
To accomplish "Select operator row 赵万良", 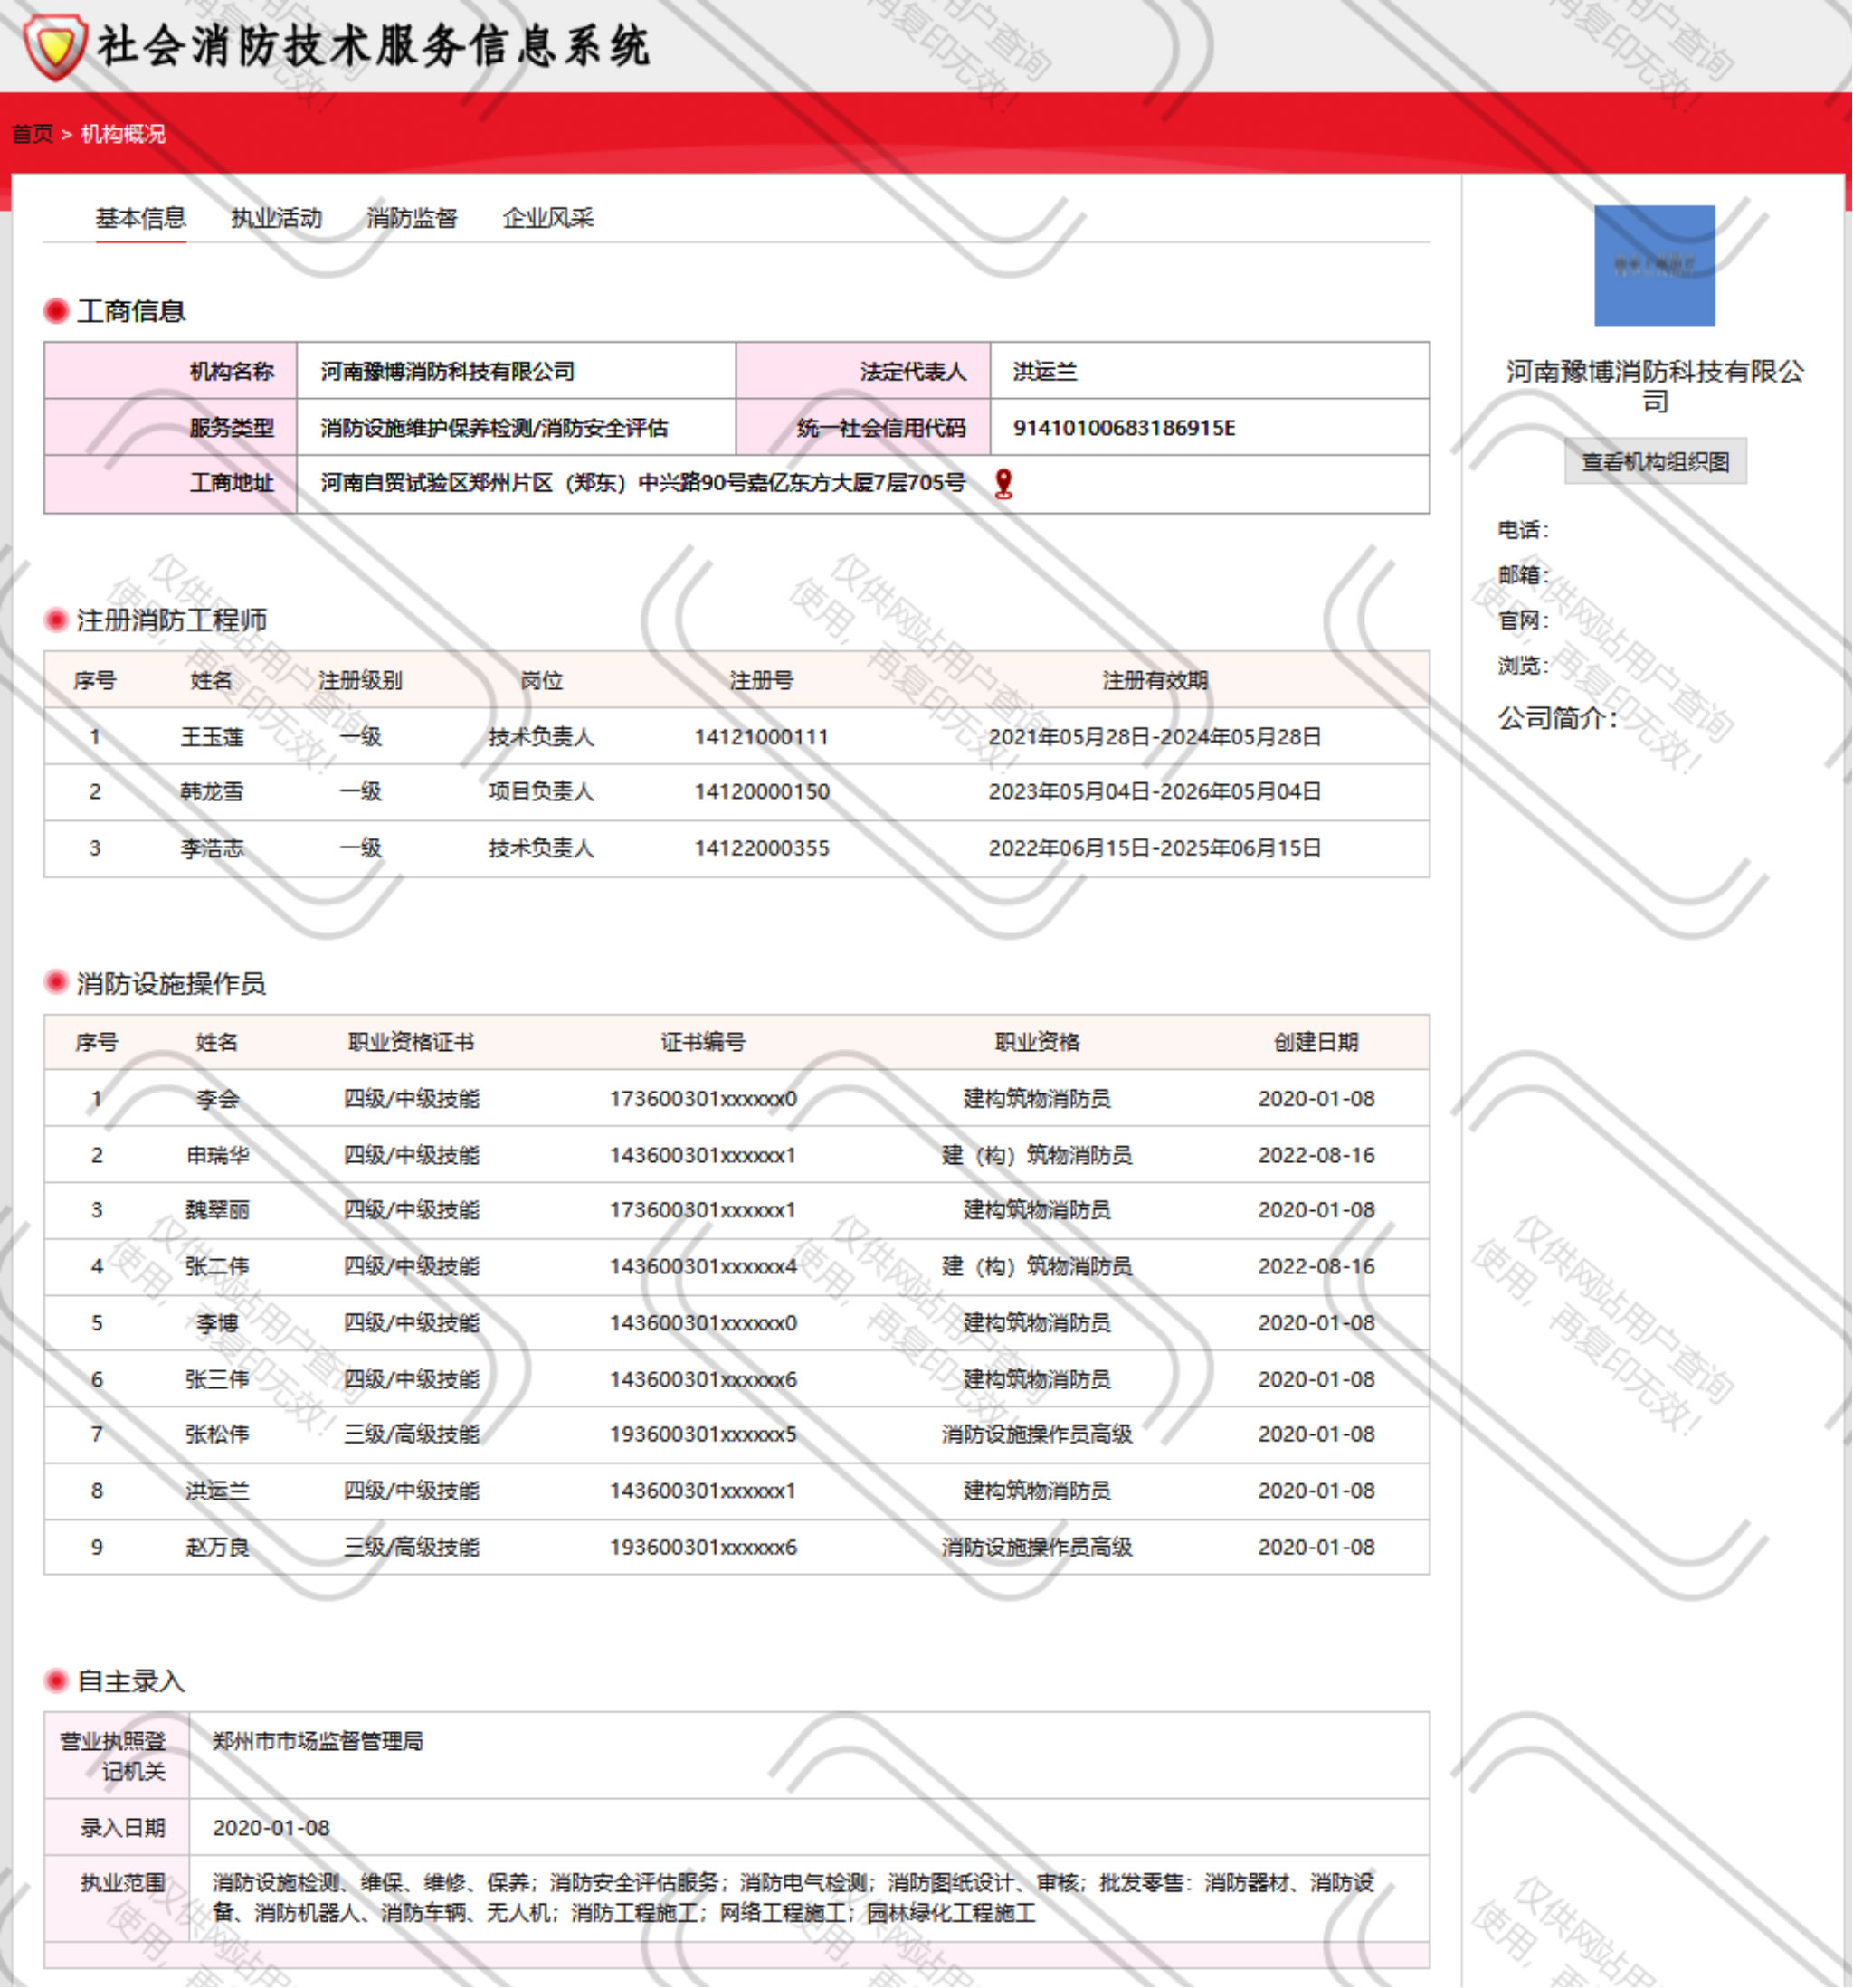I will 736,1548.
